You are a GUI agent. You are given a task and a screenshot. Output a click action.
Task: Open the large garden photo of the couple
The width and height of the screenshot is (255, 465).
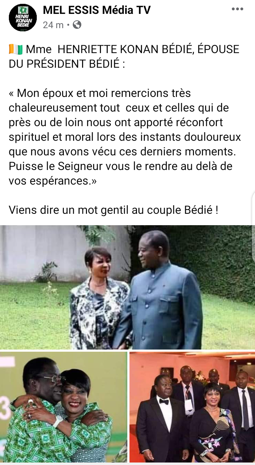pos(127,287)
